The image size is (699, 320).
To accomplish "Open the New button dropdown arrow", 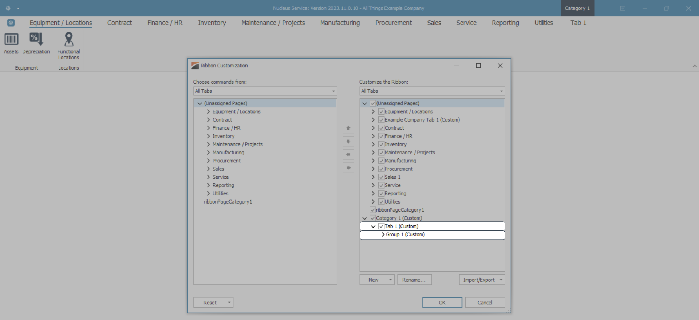I will (x=390, y=280).
